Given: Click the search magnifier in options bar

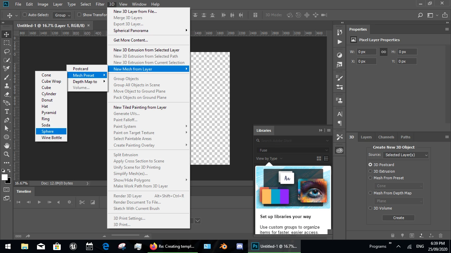Looking at the screenshot, I should [420, 15].
